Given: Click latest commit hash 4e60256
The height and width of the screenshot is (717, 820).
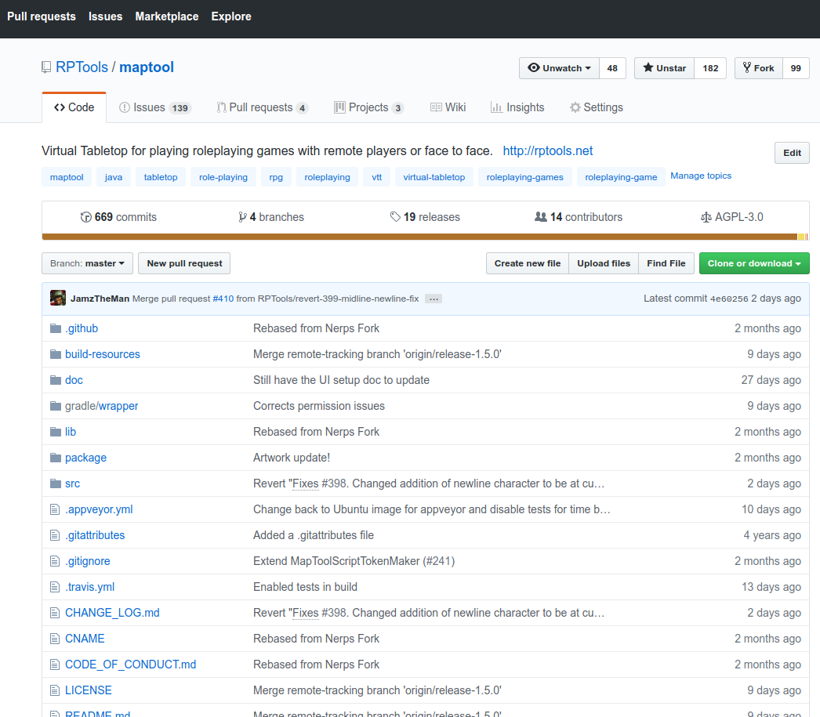Looking at the screenshot, I should pyautogui.click(x=729, y=299).
